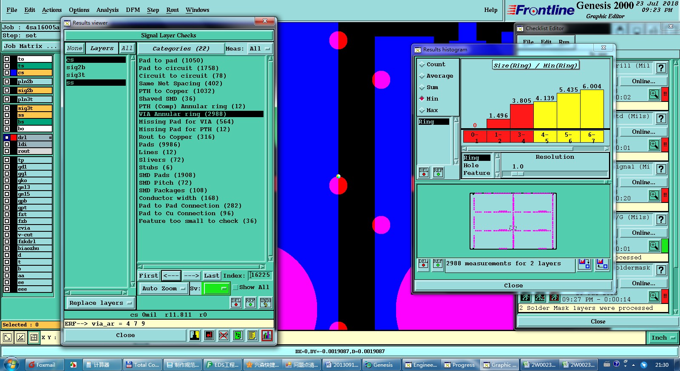Enable Show All checkbox
The height and width of the screenshot is (371, 680).
(235, 287)
